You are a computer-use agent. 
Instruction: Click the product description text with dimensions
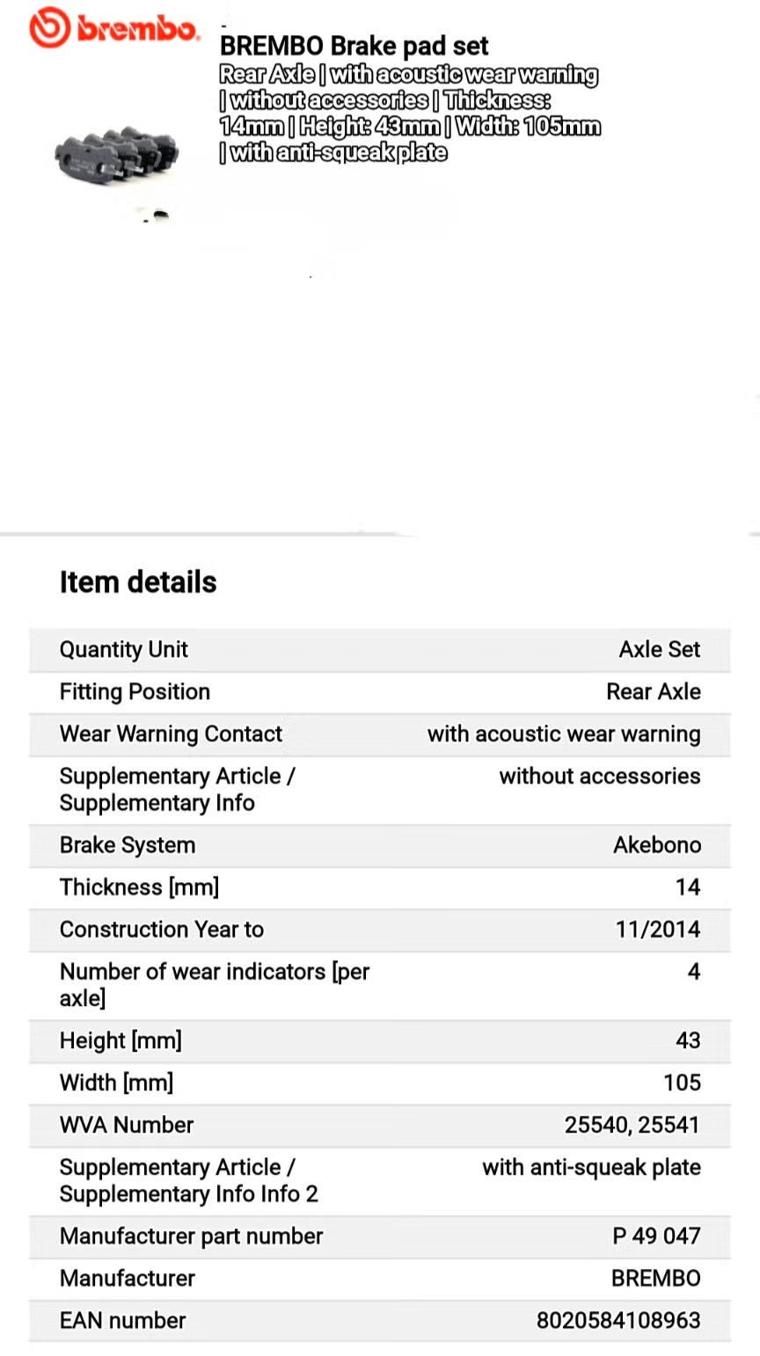coord(409,113)
